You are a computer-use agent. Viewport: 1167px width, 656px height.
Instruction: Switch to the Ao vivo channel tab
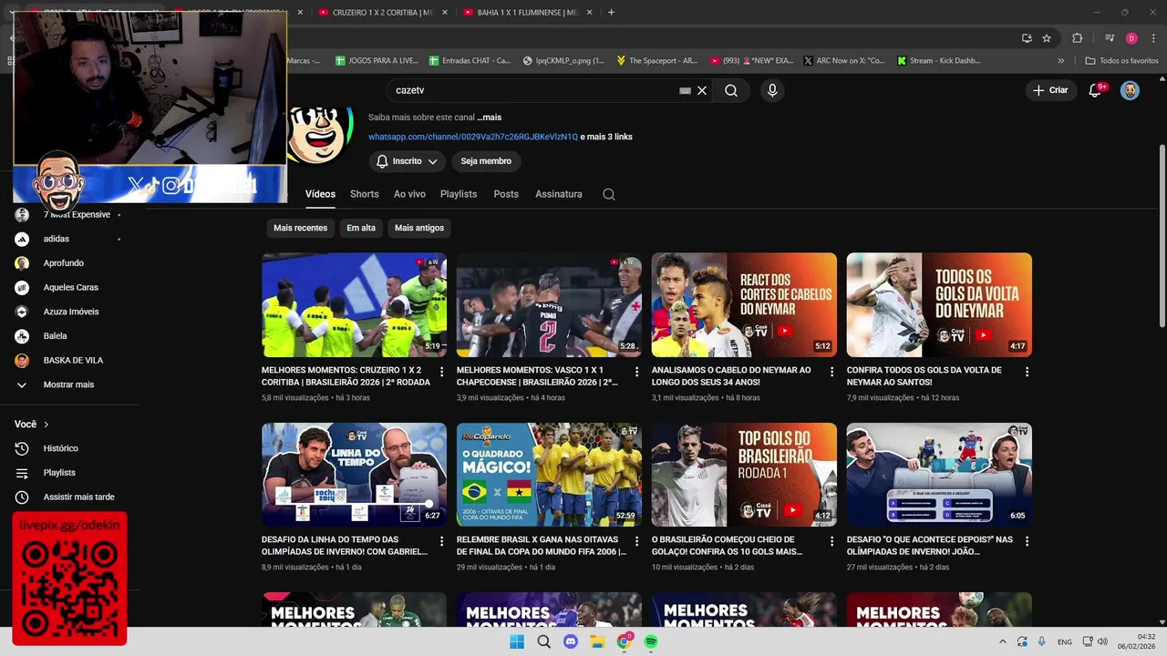pos(409,194)
